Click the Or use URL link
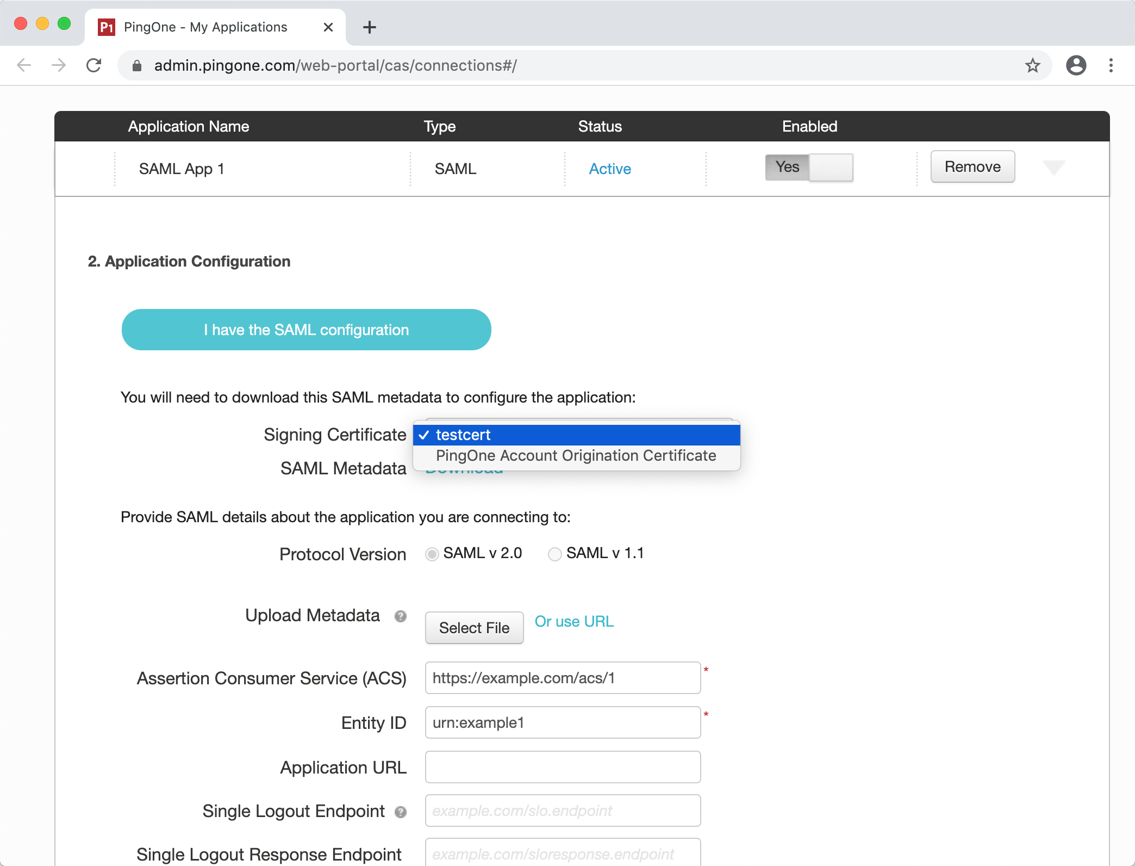 (x=574, y=622)
